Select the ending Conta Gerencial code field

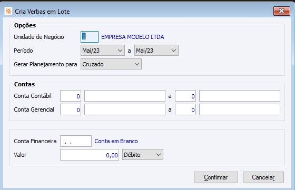click(x=185, y=109)
